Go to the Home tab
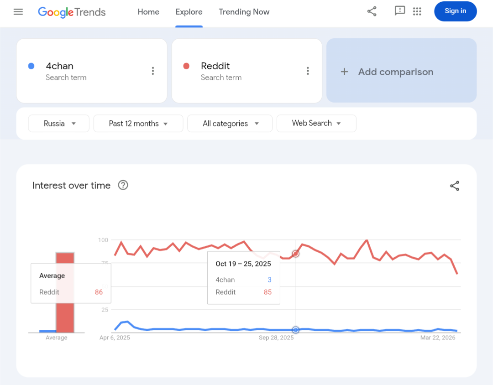Screen dimensions: 493x385 tap(148, 12)
